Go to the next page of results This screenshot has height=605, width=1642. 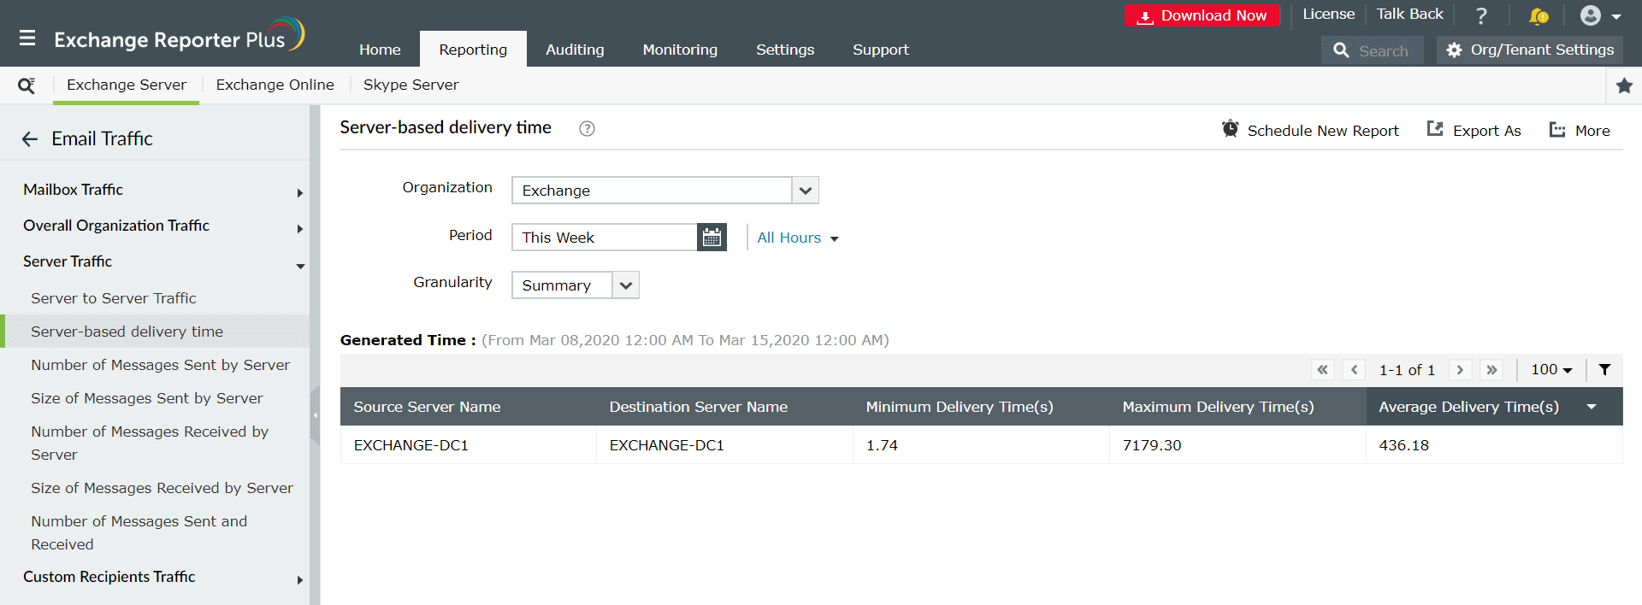click(1460, 370)
